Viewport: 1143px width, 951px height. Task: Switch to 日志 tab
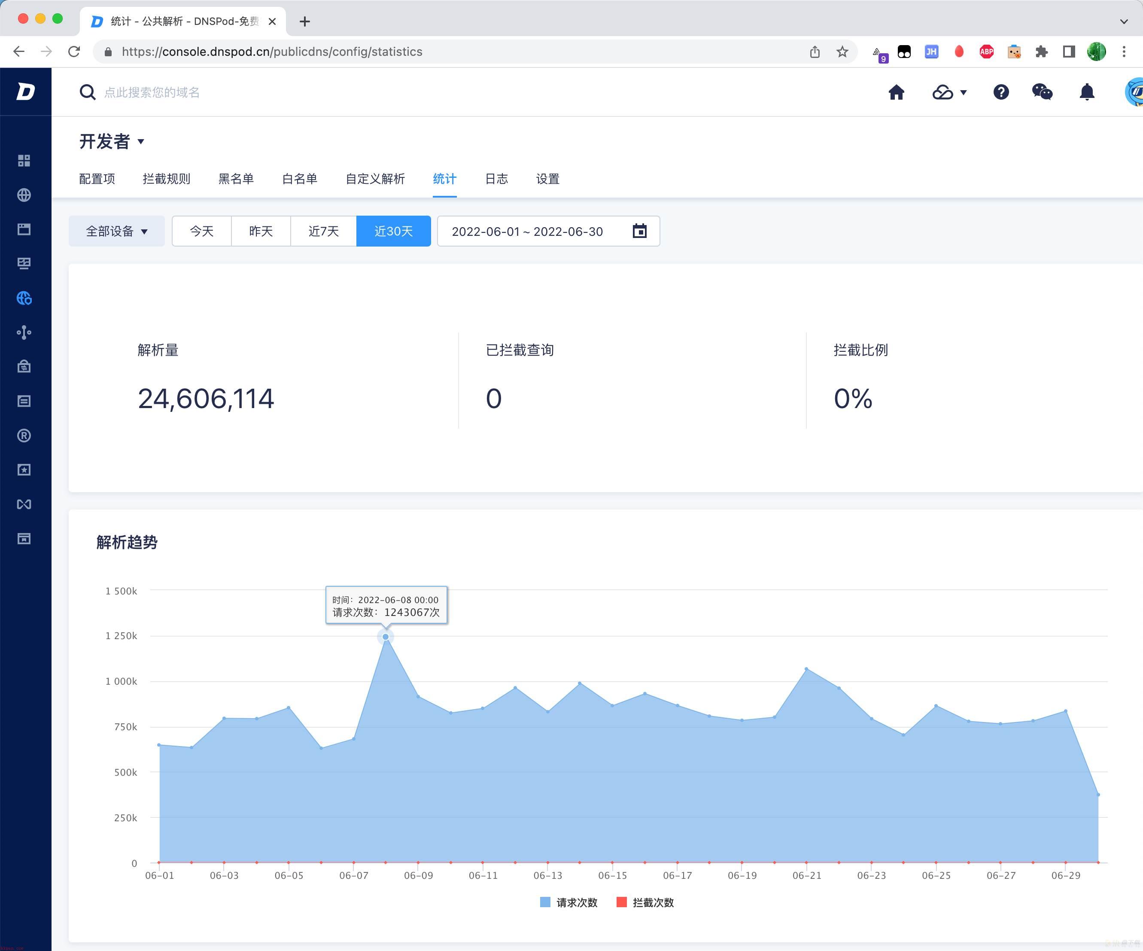point(496,179)
